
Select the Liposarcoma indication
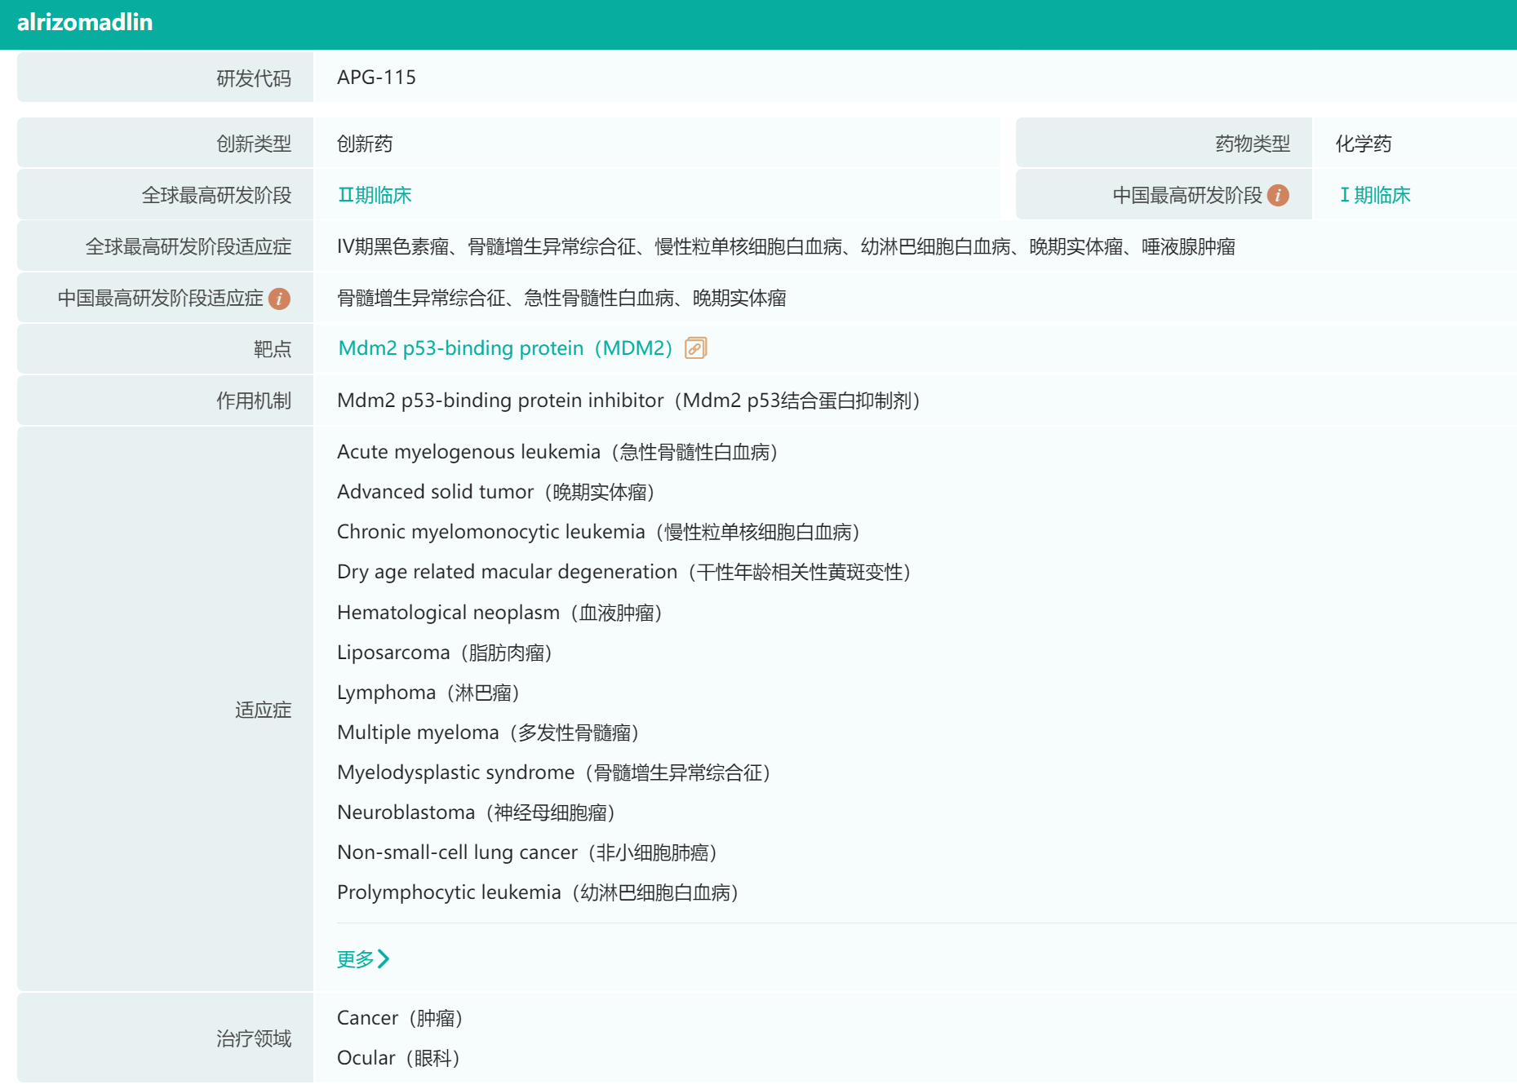pos(444,653)
